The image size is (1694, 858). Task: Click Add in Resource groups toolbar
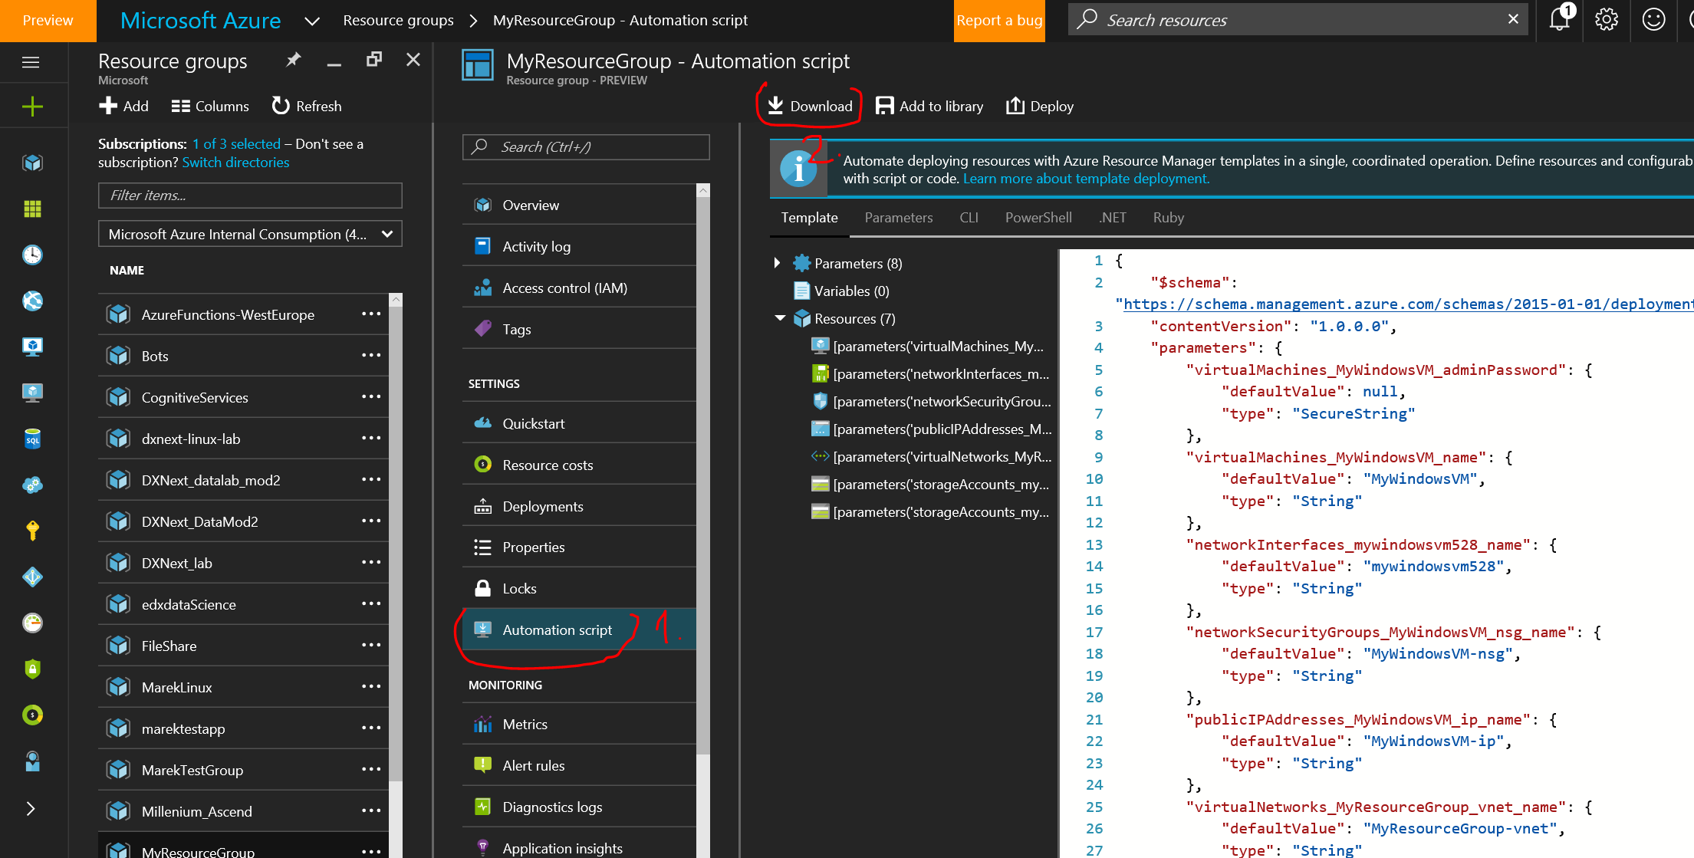point(123,107)
